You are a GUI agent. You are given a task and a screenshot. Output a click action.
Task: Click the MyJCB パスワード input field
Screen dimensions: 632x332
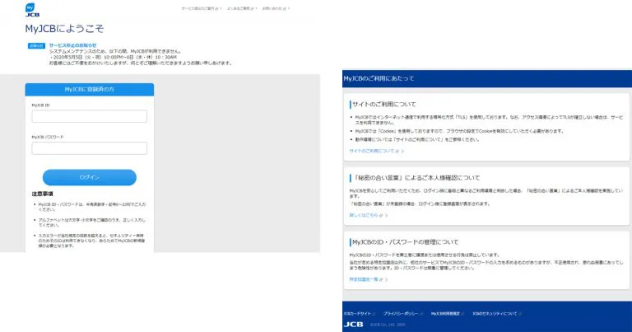coord(89,148)
